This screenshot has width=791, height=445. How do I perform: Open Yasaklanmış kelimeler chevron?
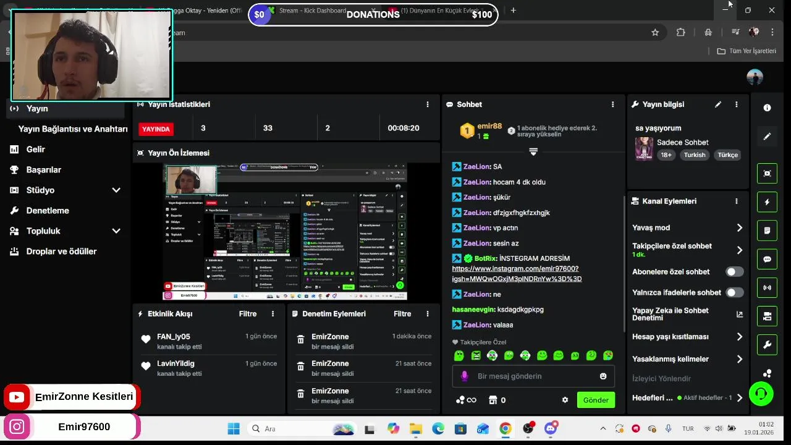(739, 359)
